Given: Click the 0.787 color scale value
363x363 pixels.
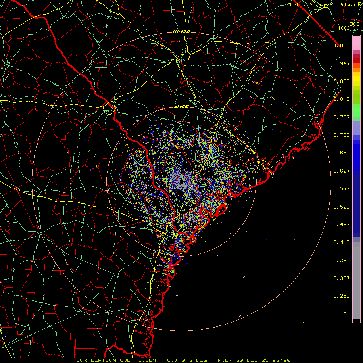Looking at the screenshot, I should point(342,117).
